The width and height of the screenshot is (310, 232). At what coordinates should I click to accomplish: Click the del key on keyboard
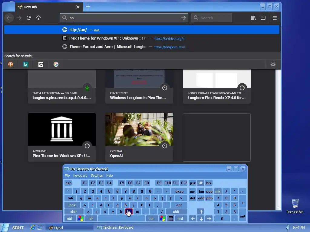tap(192, 198)
